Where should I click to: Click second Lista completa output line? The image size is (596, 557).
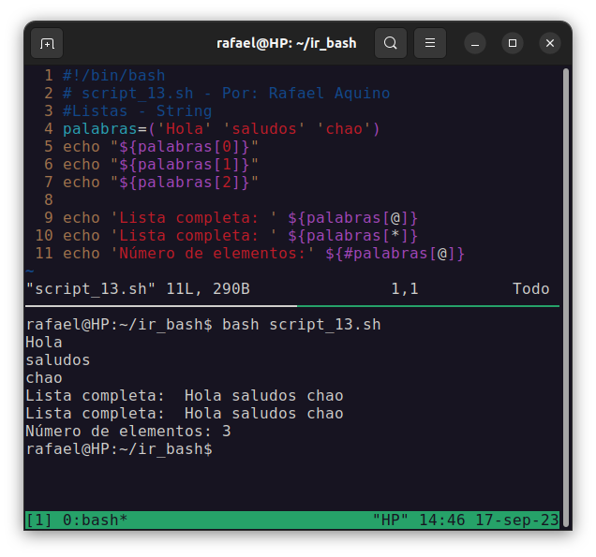185,414
